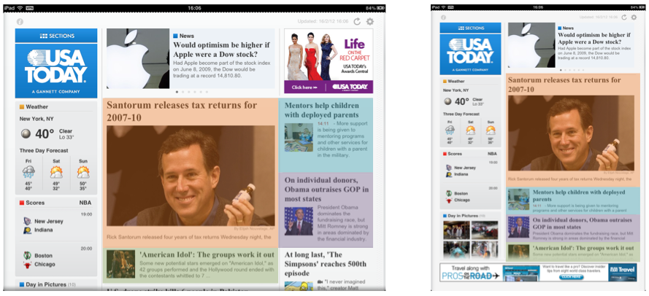This screenshot has height=296, width=649.
Task: Tap the VPN badge in the landscape status bar
Action: click(x=30, y=8)
